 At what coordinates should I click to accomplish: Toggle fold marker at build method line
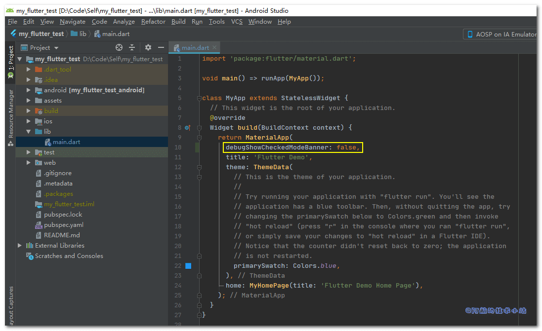tap(199, 128)
